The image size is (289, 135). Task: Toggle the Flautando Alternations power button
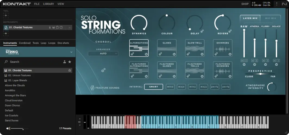146,76
